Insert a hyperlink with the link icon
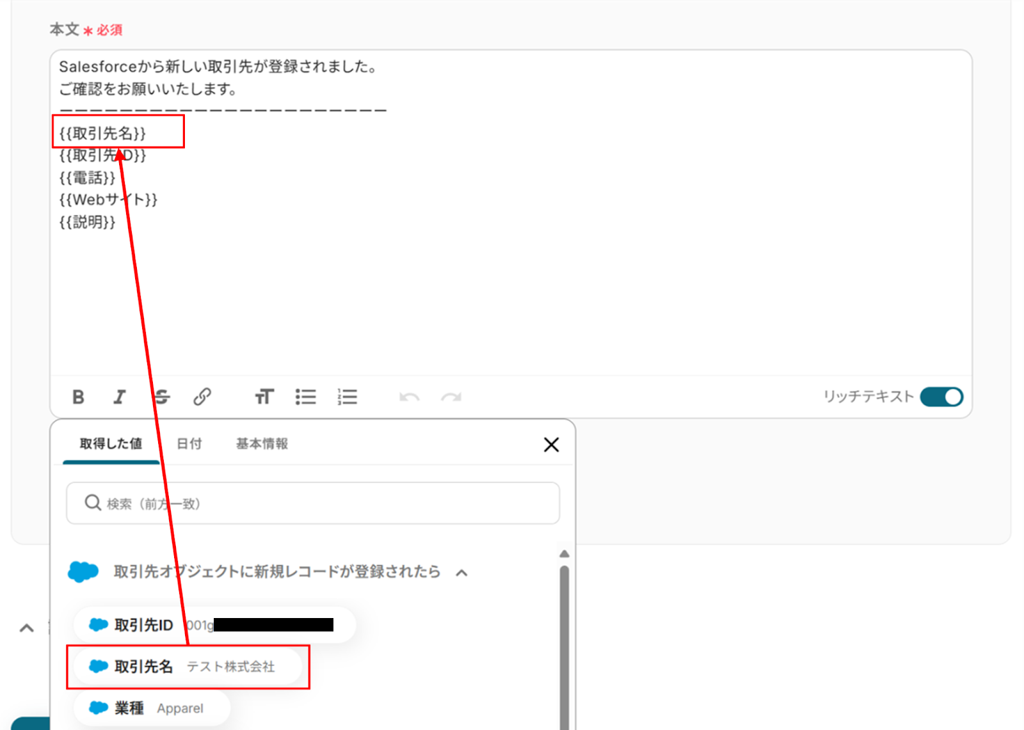The width and height of the screenshot is (1024, 730). pos(202,397)
